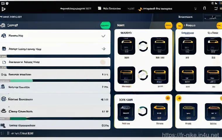Click the label text in the dark sub-header bar right side

(x=185, y=17)
